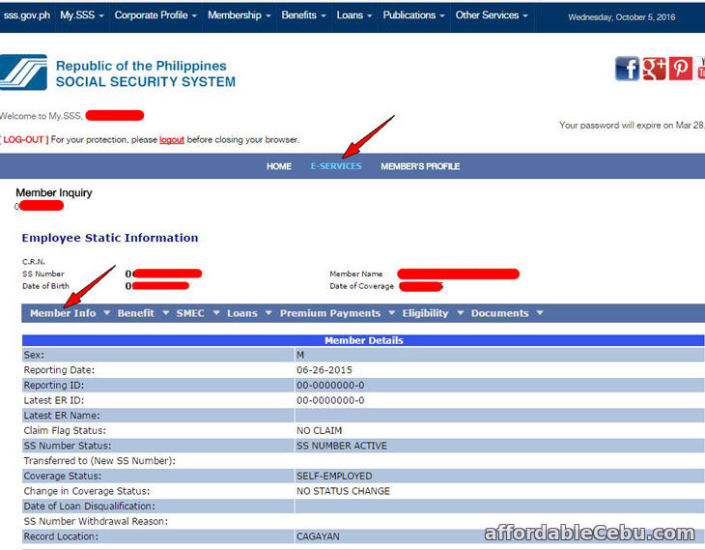
Task: Open the Eligibility submenu
Action: (425, 313)
